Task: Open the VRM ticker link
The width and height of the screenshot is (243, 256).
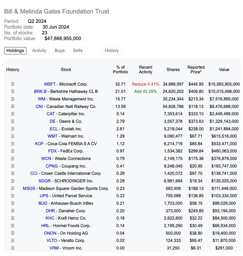Action: click(54, 248)
